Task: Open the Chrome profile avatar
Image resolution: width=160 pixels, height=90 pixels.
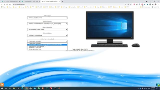Action: click(x=155, y=4)
